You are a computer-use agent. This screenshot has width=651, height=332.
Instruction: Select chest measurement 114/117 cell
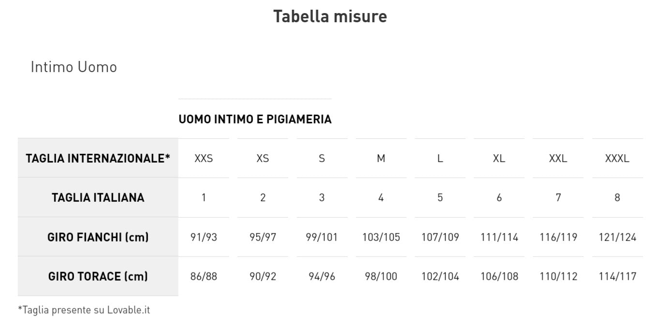(617, 276)
